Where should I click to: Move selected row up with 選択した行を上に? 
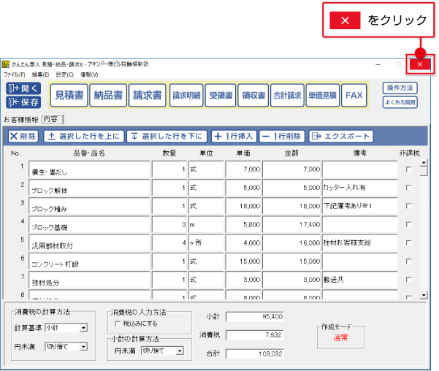(x=83, y=136)
